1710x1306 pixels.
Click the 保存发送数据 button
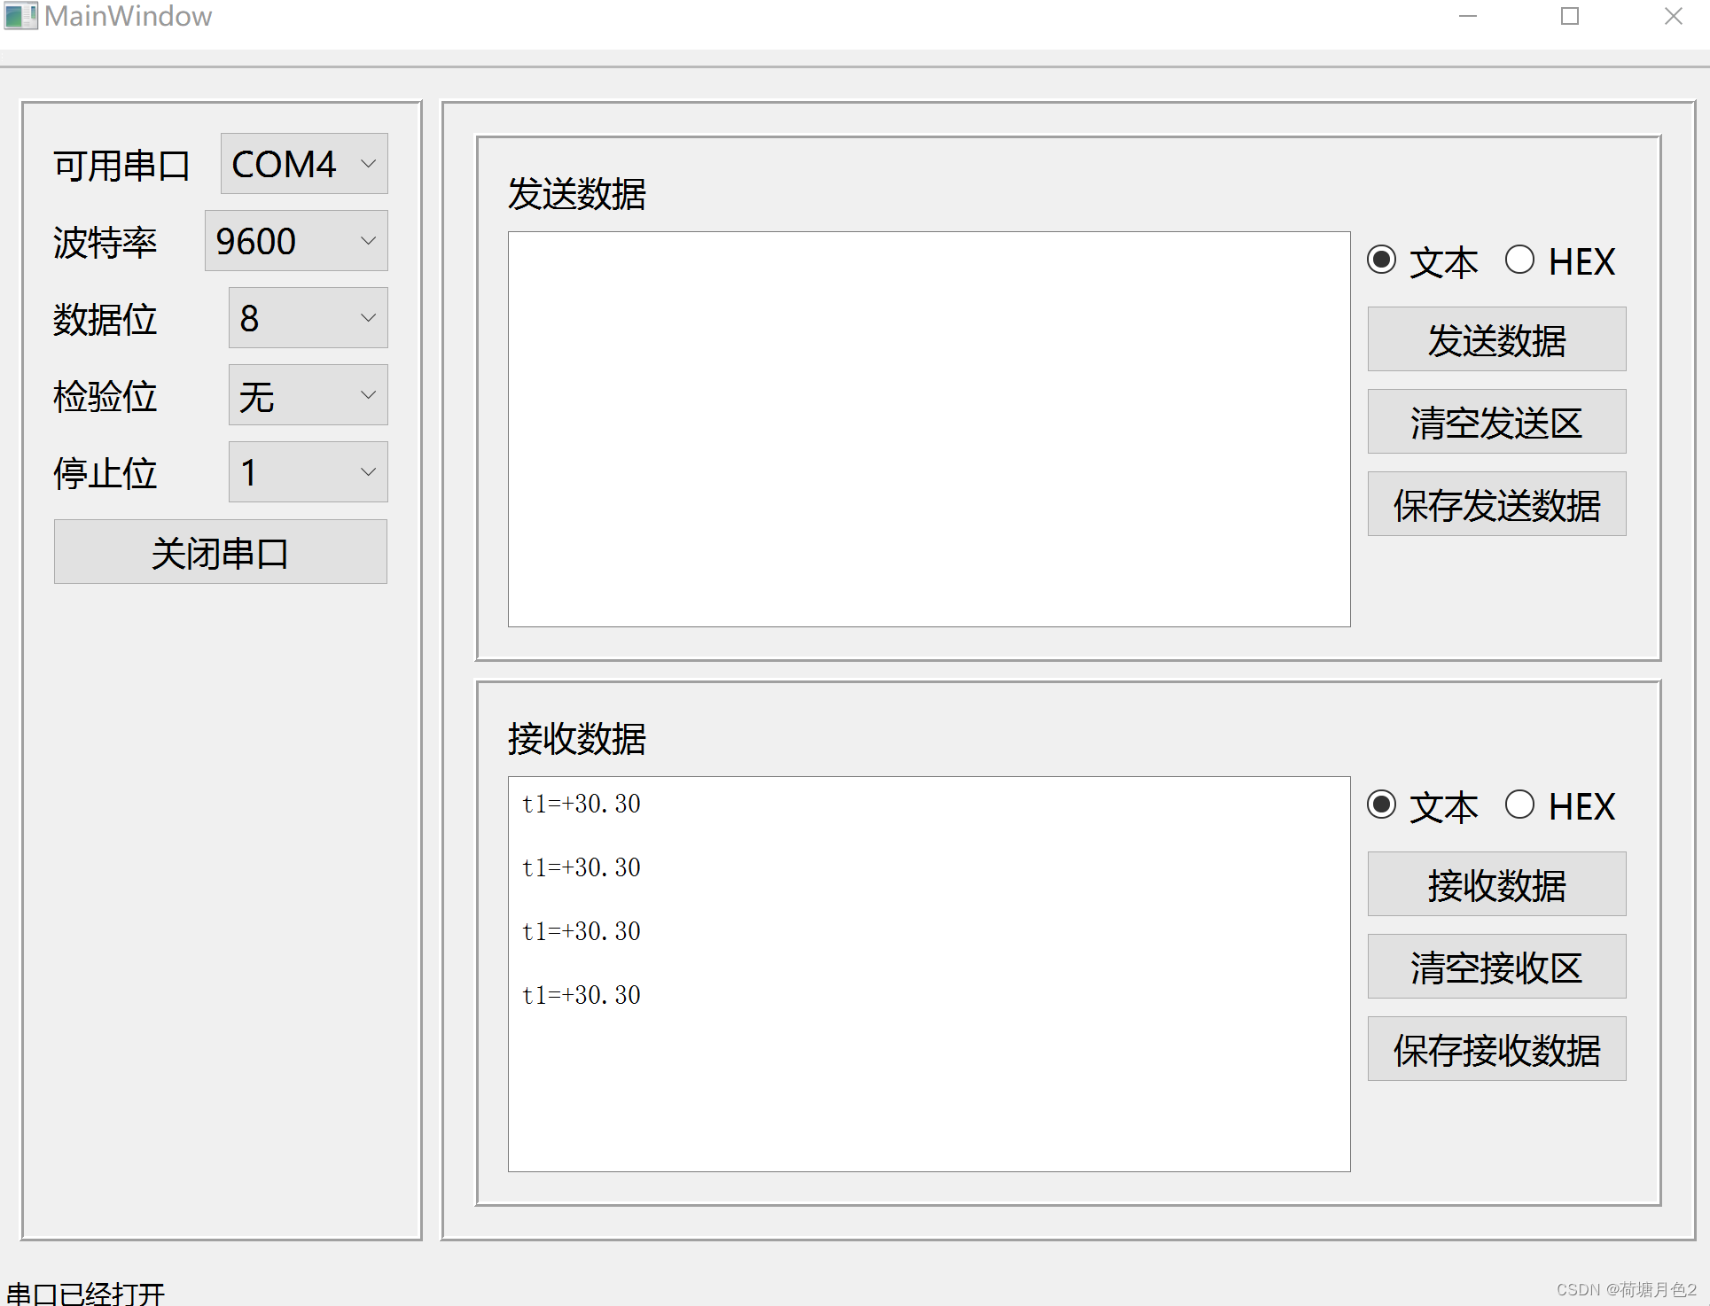pyautogui.click(x=1497, y=504)
